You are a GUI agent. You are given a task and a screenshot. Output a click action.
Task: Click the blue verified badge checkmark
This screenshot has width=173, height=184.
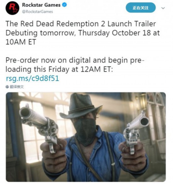click(x=64, y=5)
